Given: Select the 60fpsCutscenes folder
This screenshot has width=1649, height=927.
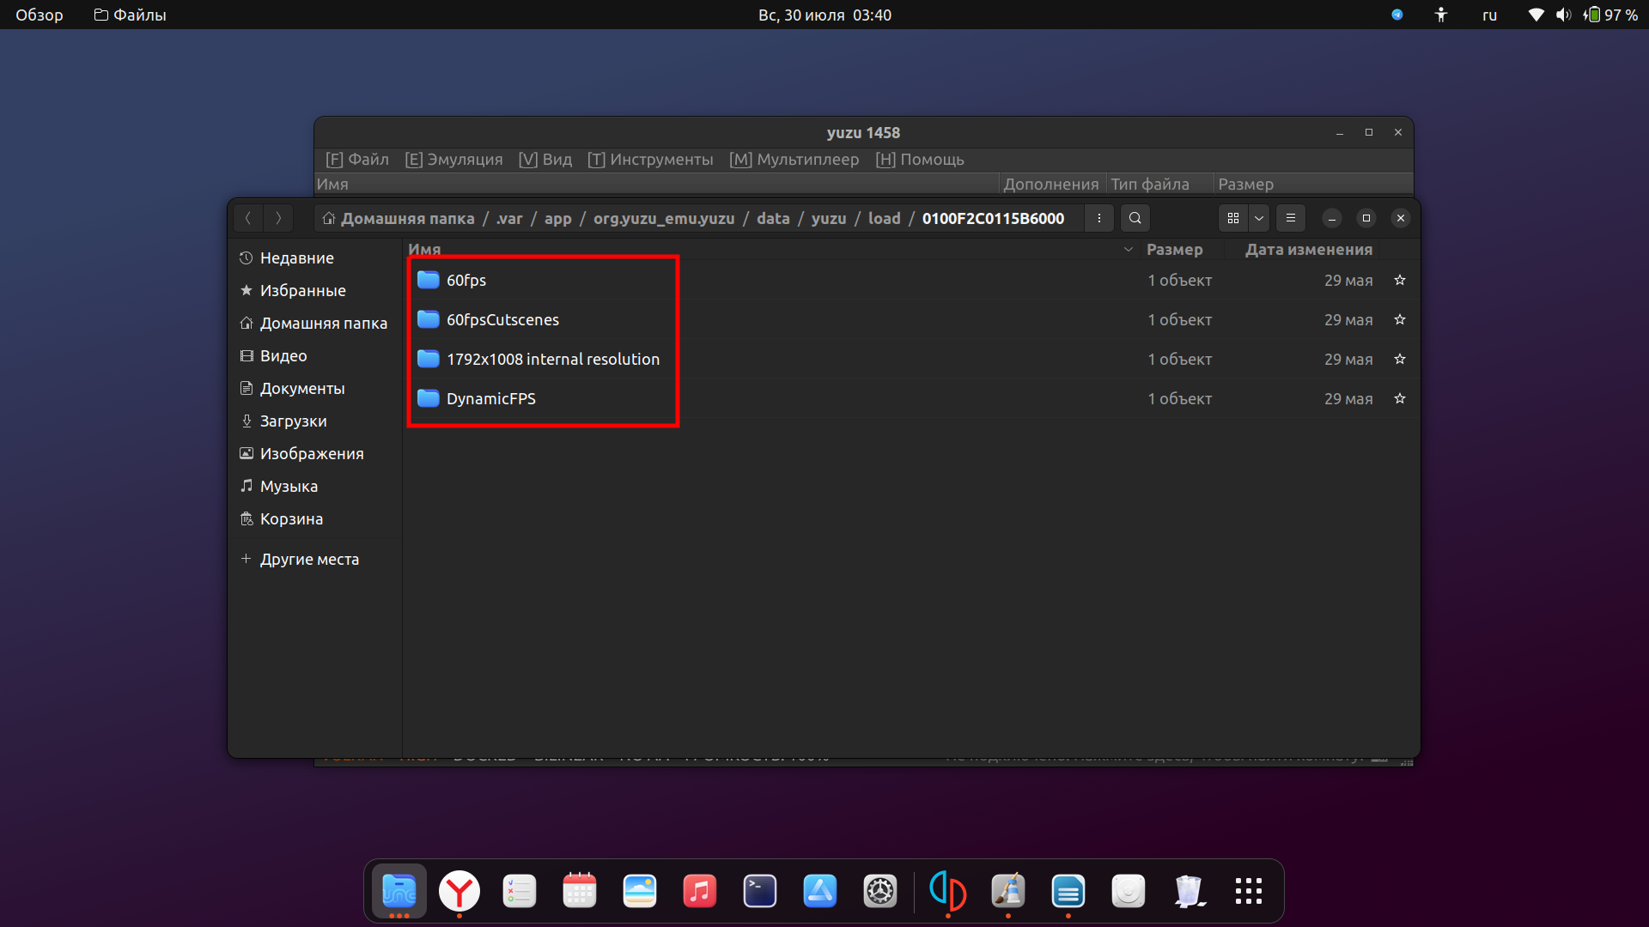Looking at the screenshot, I should (x=910, y=319).
